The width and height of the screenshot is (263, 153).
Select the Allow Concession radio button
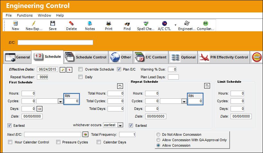click(x=158, y=145)
